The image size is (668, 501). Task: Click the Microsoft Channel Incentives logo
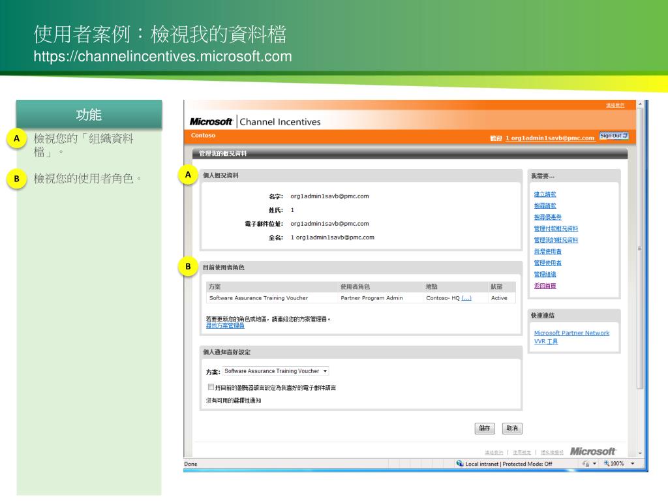[x=255, y=122]
